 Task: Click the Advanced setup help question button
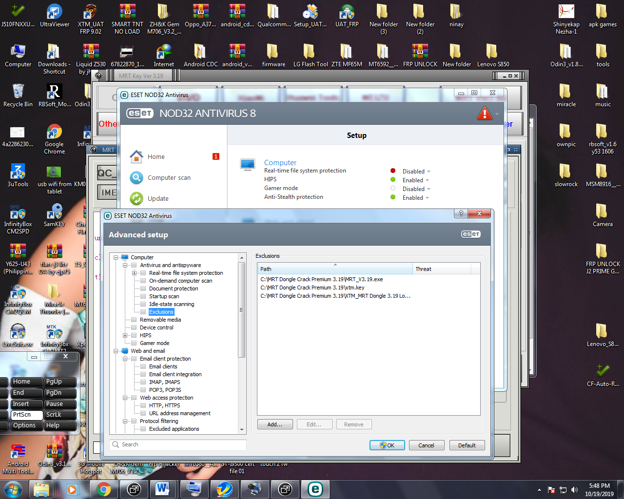pos(461,213)
